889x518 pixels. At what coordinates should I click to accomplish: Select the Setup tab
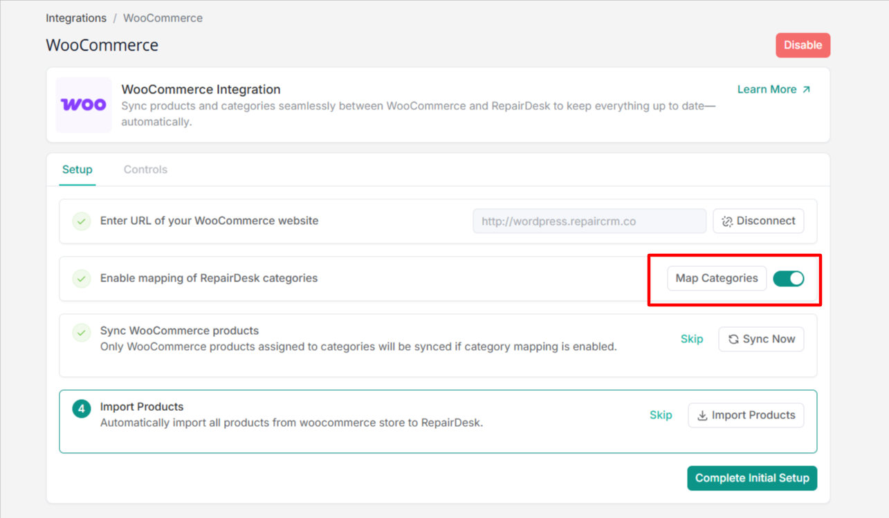pos(77,169)
